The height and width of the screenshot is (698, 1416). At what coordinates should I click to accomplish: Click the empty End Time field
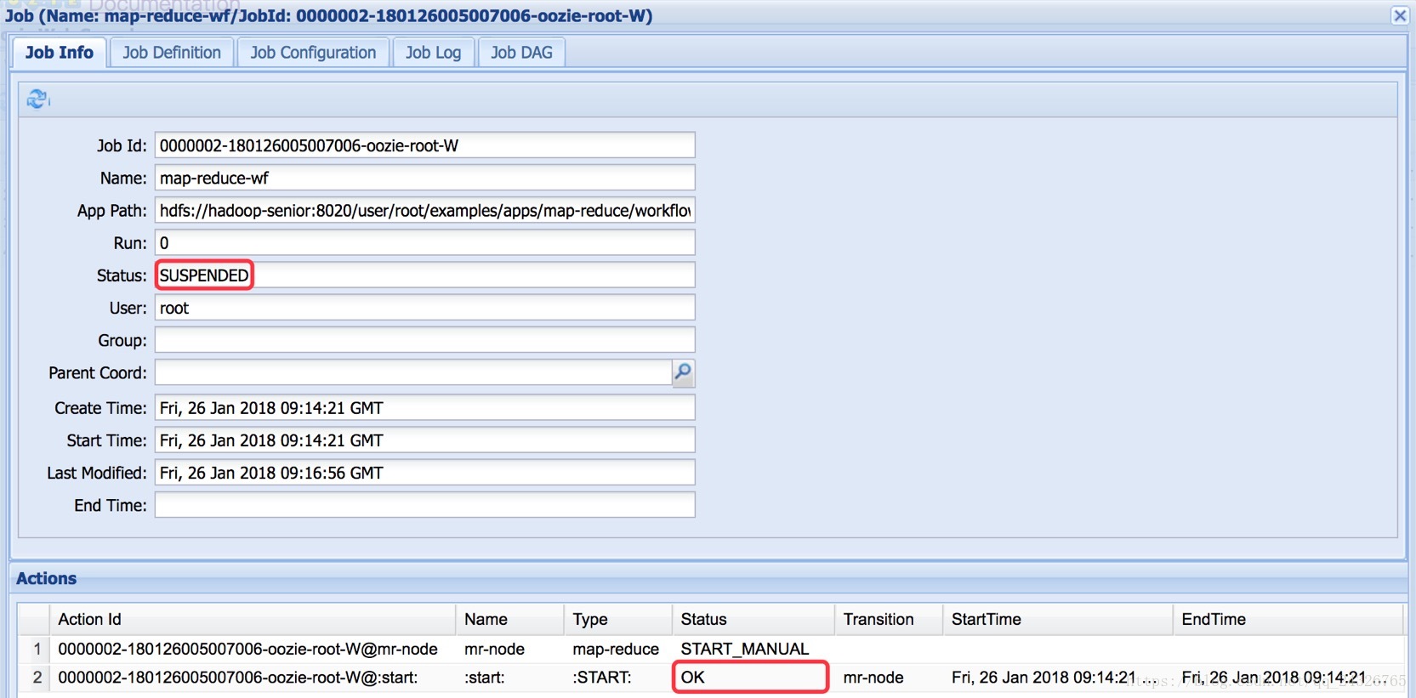pos(424,504)
